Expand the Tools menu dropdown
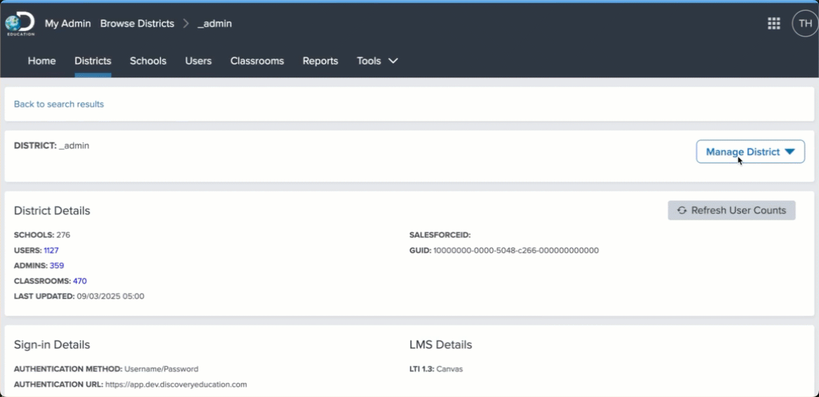Screen dimensions: 819x397 tap(377, 61)
